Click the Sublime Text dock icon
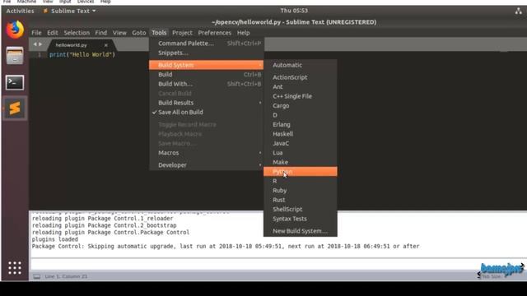 (x=15, y=108)
